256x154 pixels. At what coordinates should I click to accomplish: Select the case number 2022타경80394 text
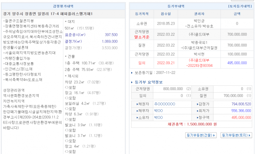click(x=199, y=65)
